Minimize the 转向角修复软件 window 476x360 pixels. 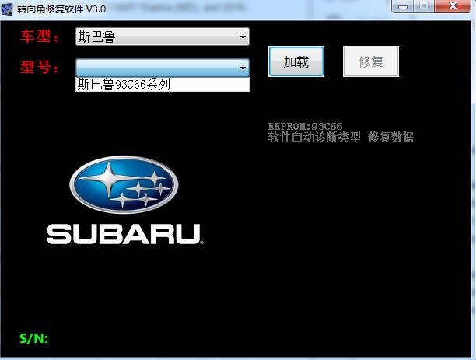(403, 6)
